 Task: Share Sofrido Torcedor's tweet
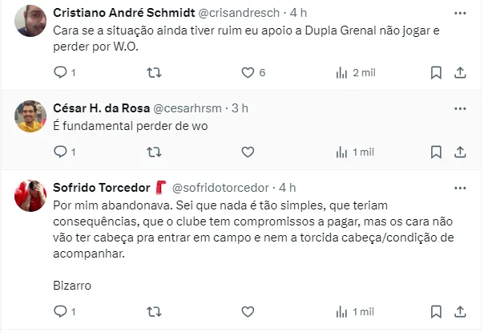pyautogui.click(x=461, y=311)
